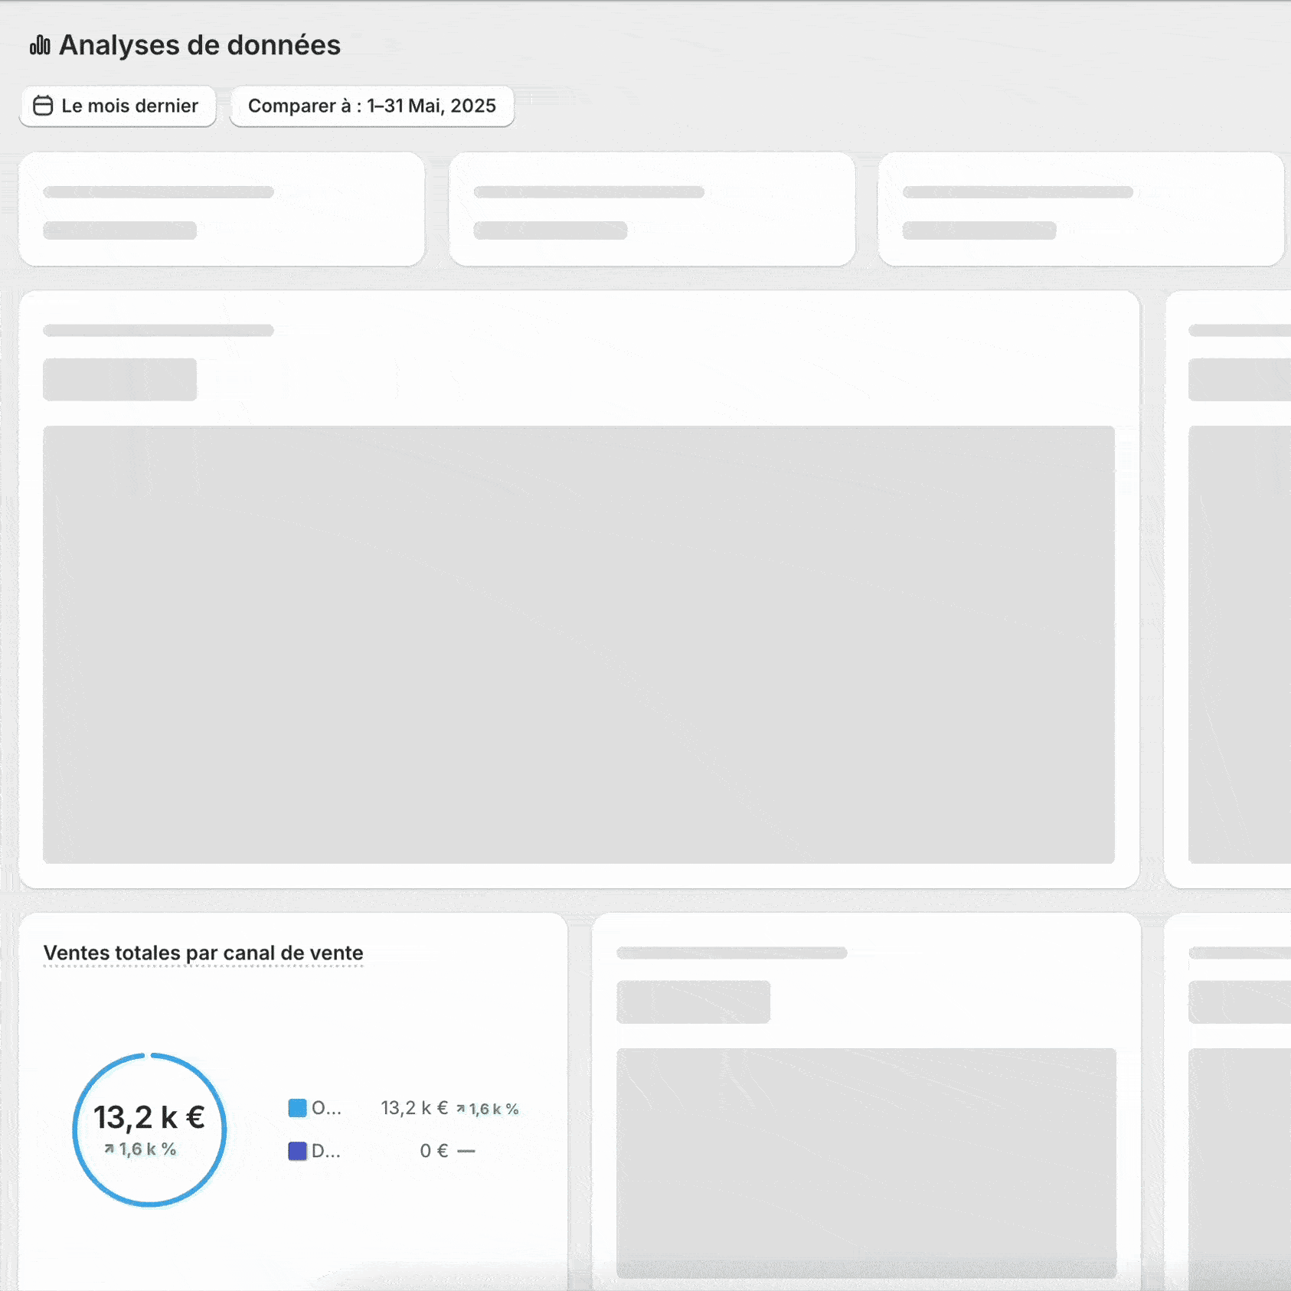Click '1,6 k %' change inside the donut

point(140,1149)
